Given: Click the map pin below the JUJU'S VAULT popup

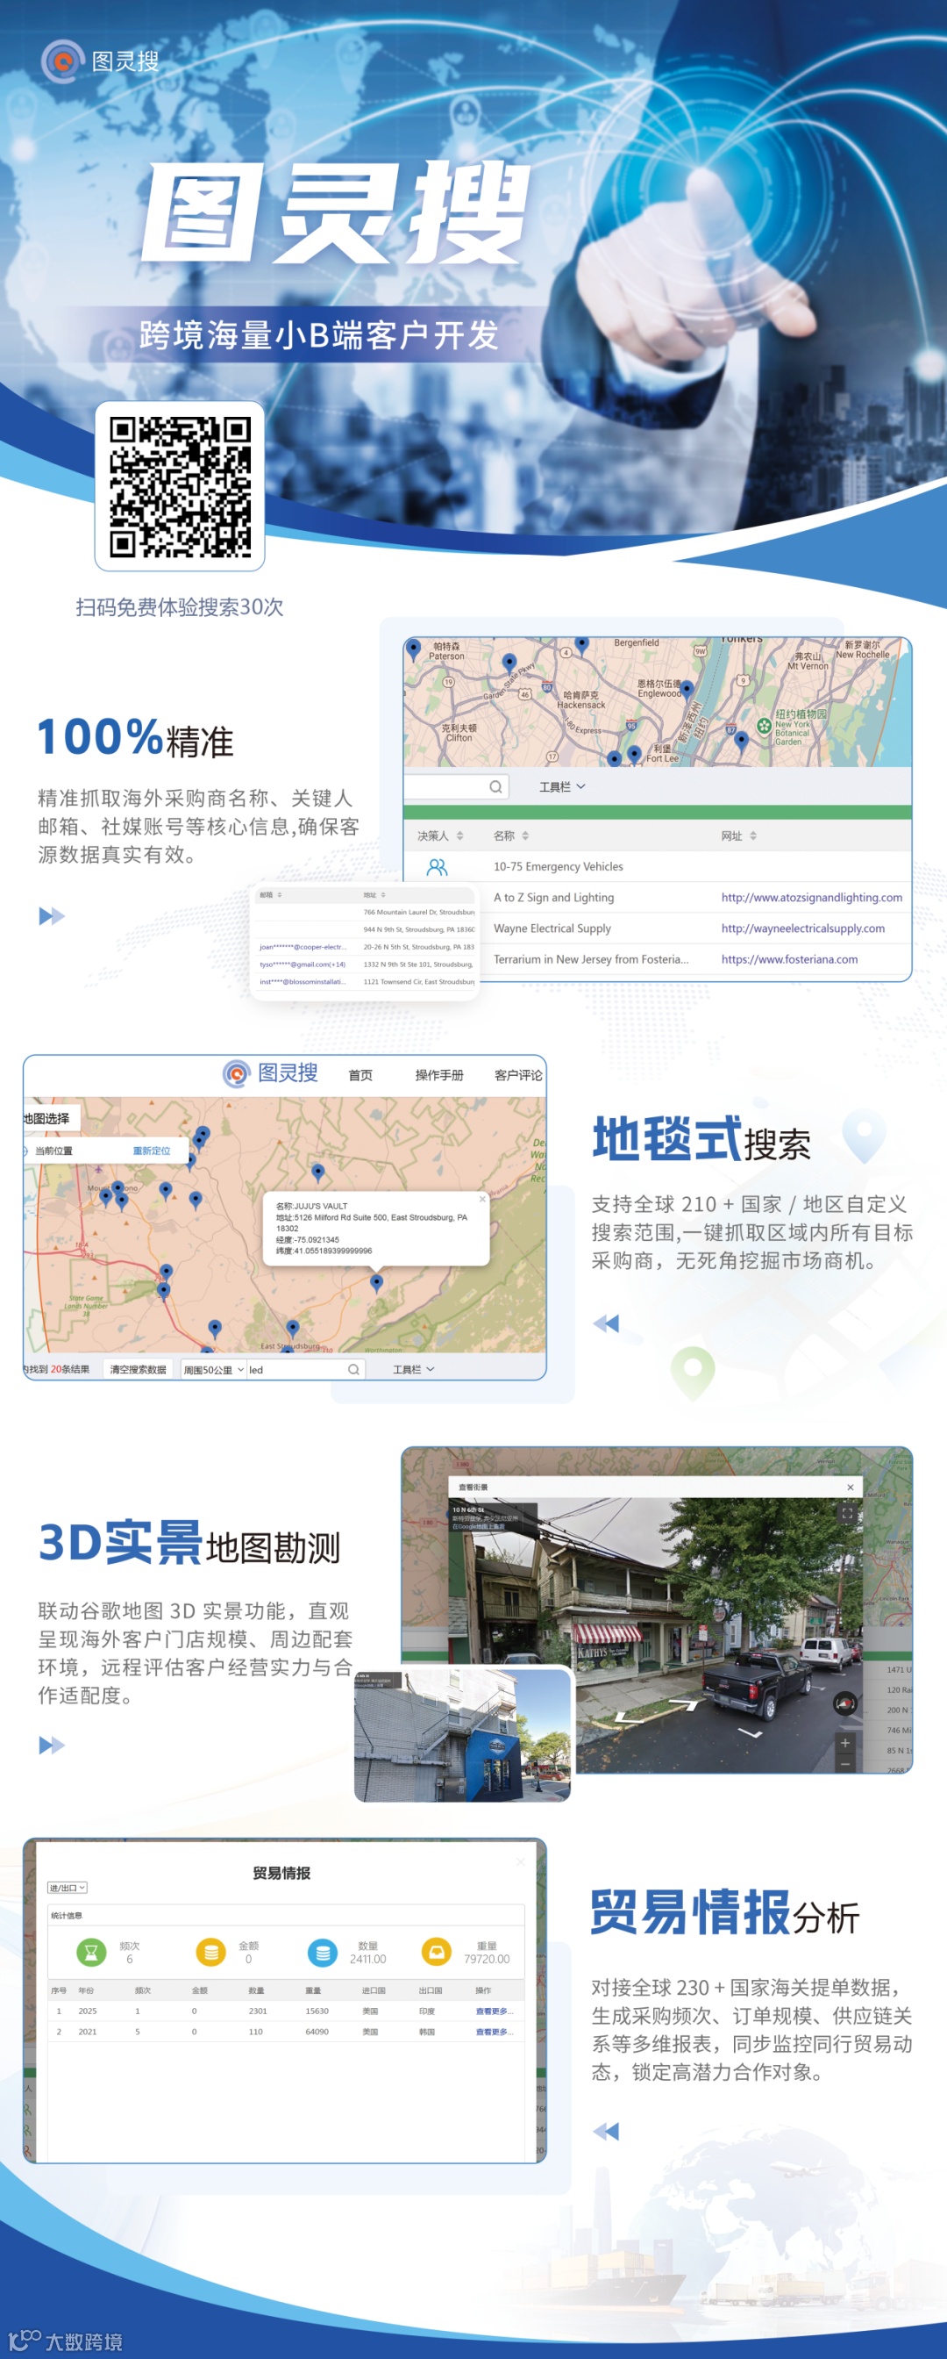Looking at the screenshot, I should click(x=376, y=1283).
